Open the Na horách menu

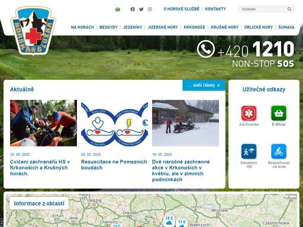82,27
